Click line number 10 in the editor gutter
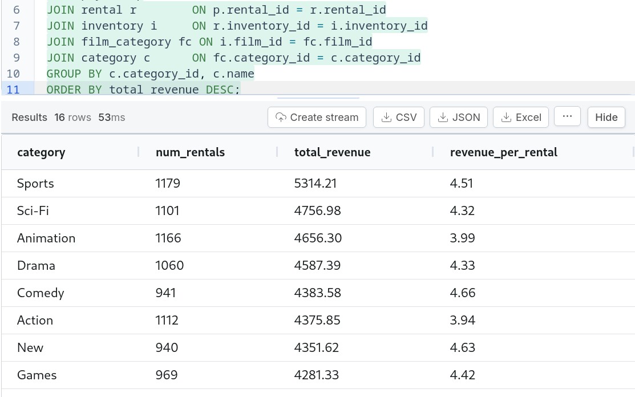This screenshot has width=635, height=397. [13, 74]
